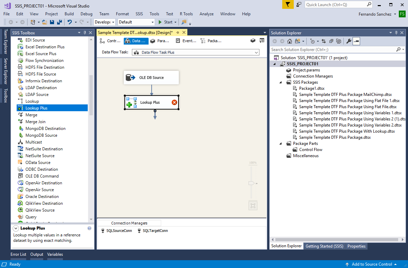Viewport: 408px width, 268px height.
Task: Switch to the Package Explorer designer tab
Action: click(211, 41)
